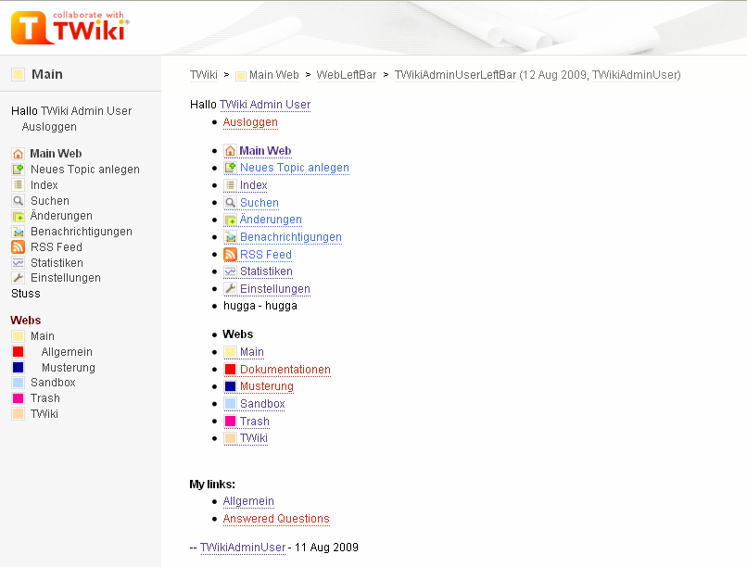Click the yellow swatch beside sidebar Main web

(19, 336)
